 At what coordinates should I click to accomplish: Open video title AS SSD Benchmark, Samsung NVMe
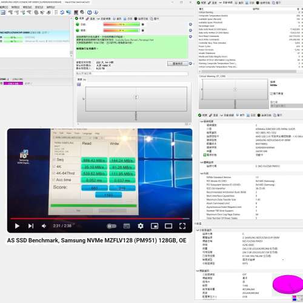click(x=96, y=241)
